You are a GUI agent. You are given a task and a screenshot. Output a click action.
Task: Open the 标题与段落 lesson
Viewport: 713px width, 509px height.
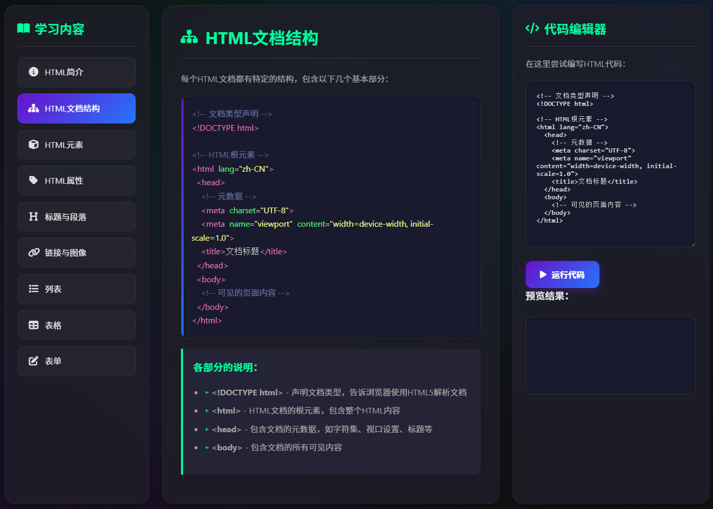(77, 216)
